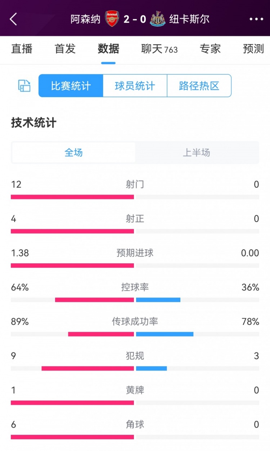Open the 预测 prediction tab
The image size is (270, 451).
coord(253,49)
